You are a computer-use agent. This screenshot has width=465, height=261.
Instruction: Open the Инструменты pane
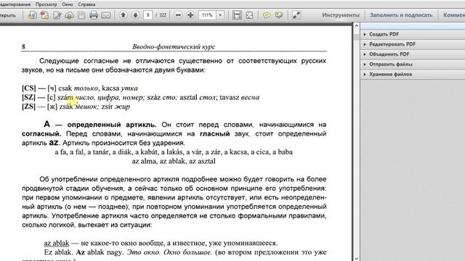pyautogui.click(x=341, y=15)
